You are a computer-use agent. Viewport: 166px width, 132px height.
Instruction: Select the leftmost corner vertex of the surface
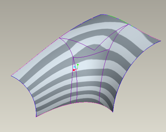coord(11,76)
